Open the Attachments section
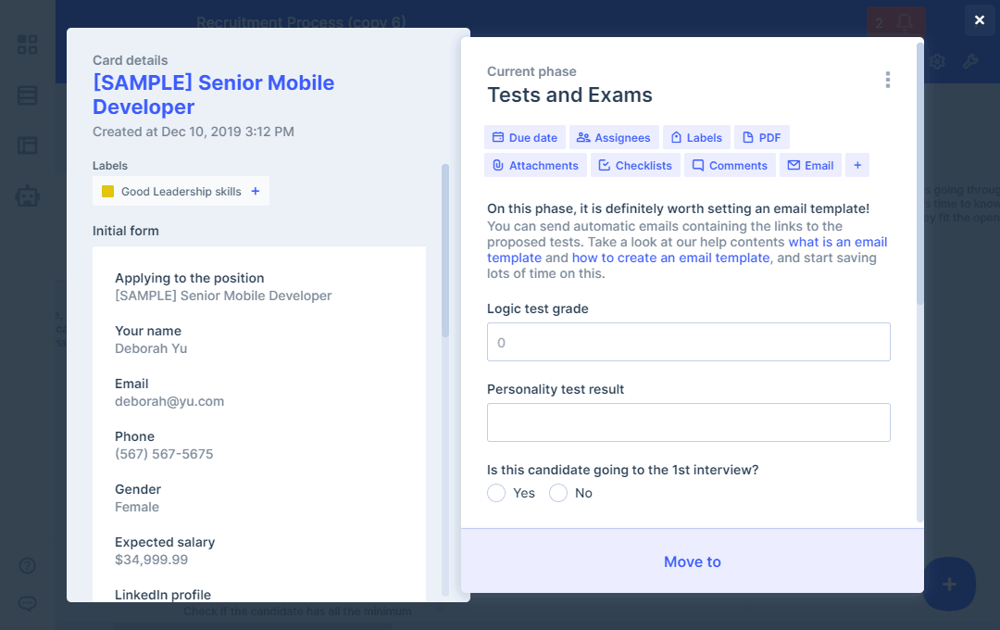Screen dimensions: 1000x630 [x=535, y=166]
